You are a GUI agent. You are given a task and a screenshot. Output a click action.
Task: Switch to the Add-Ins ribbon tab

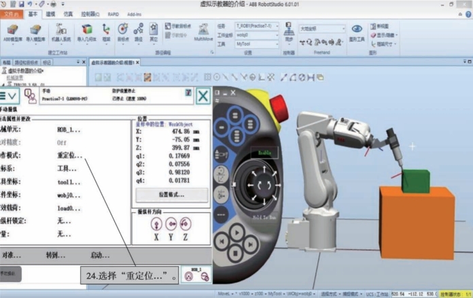click(x=135, y=14)
